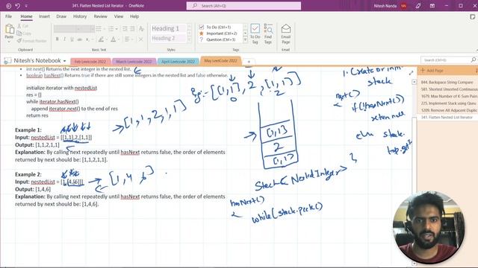The height and width of the screenshot is (268, 478).
Task: Expand the Tags gallery More arrow
Action: click(245, 39)
